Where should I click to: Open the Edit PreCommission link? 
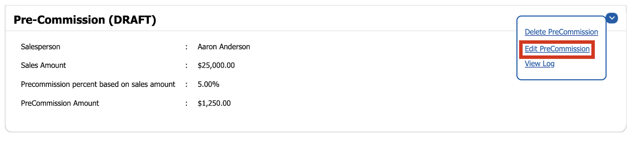click(x=557, y=49)
